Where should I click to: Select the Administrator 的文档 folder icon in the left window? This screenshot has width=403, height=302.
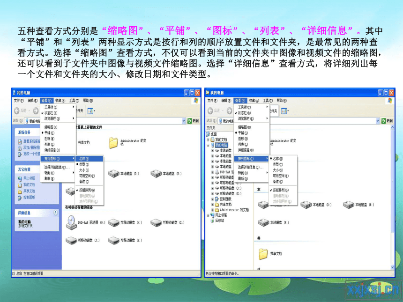pos(113,142)
